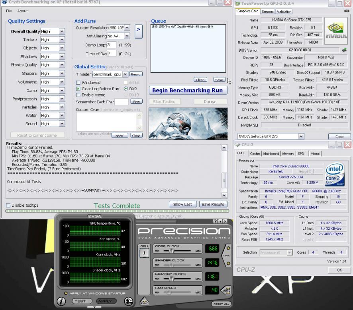Open the Mainboard tab in CPU-Z

(x=271, y=154)
